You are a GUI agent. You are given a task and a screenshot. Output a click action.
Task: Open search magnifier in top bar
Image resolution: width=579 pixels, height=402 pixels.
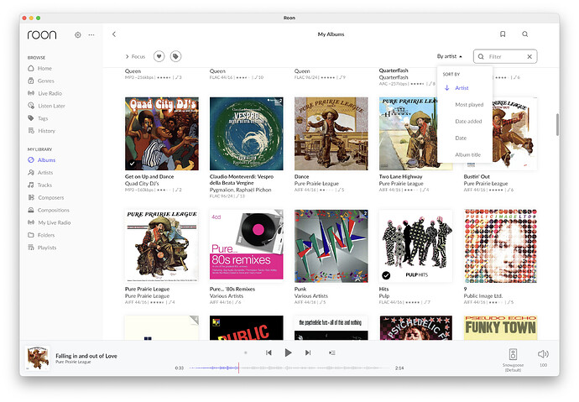tap(524, 34)
